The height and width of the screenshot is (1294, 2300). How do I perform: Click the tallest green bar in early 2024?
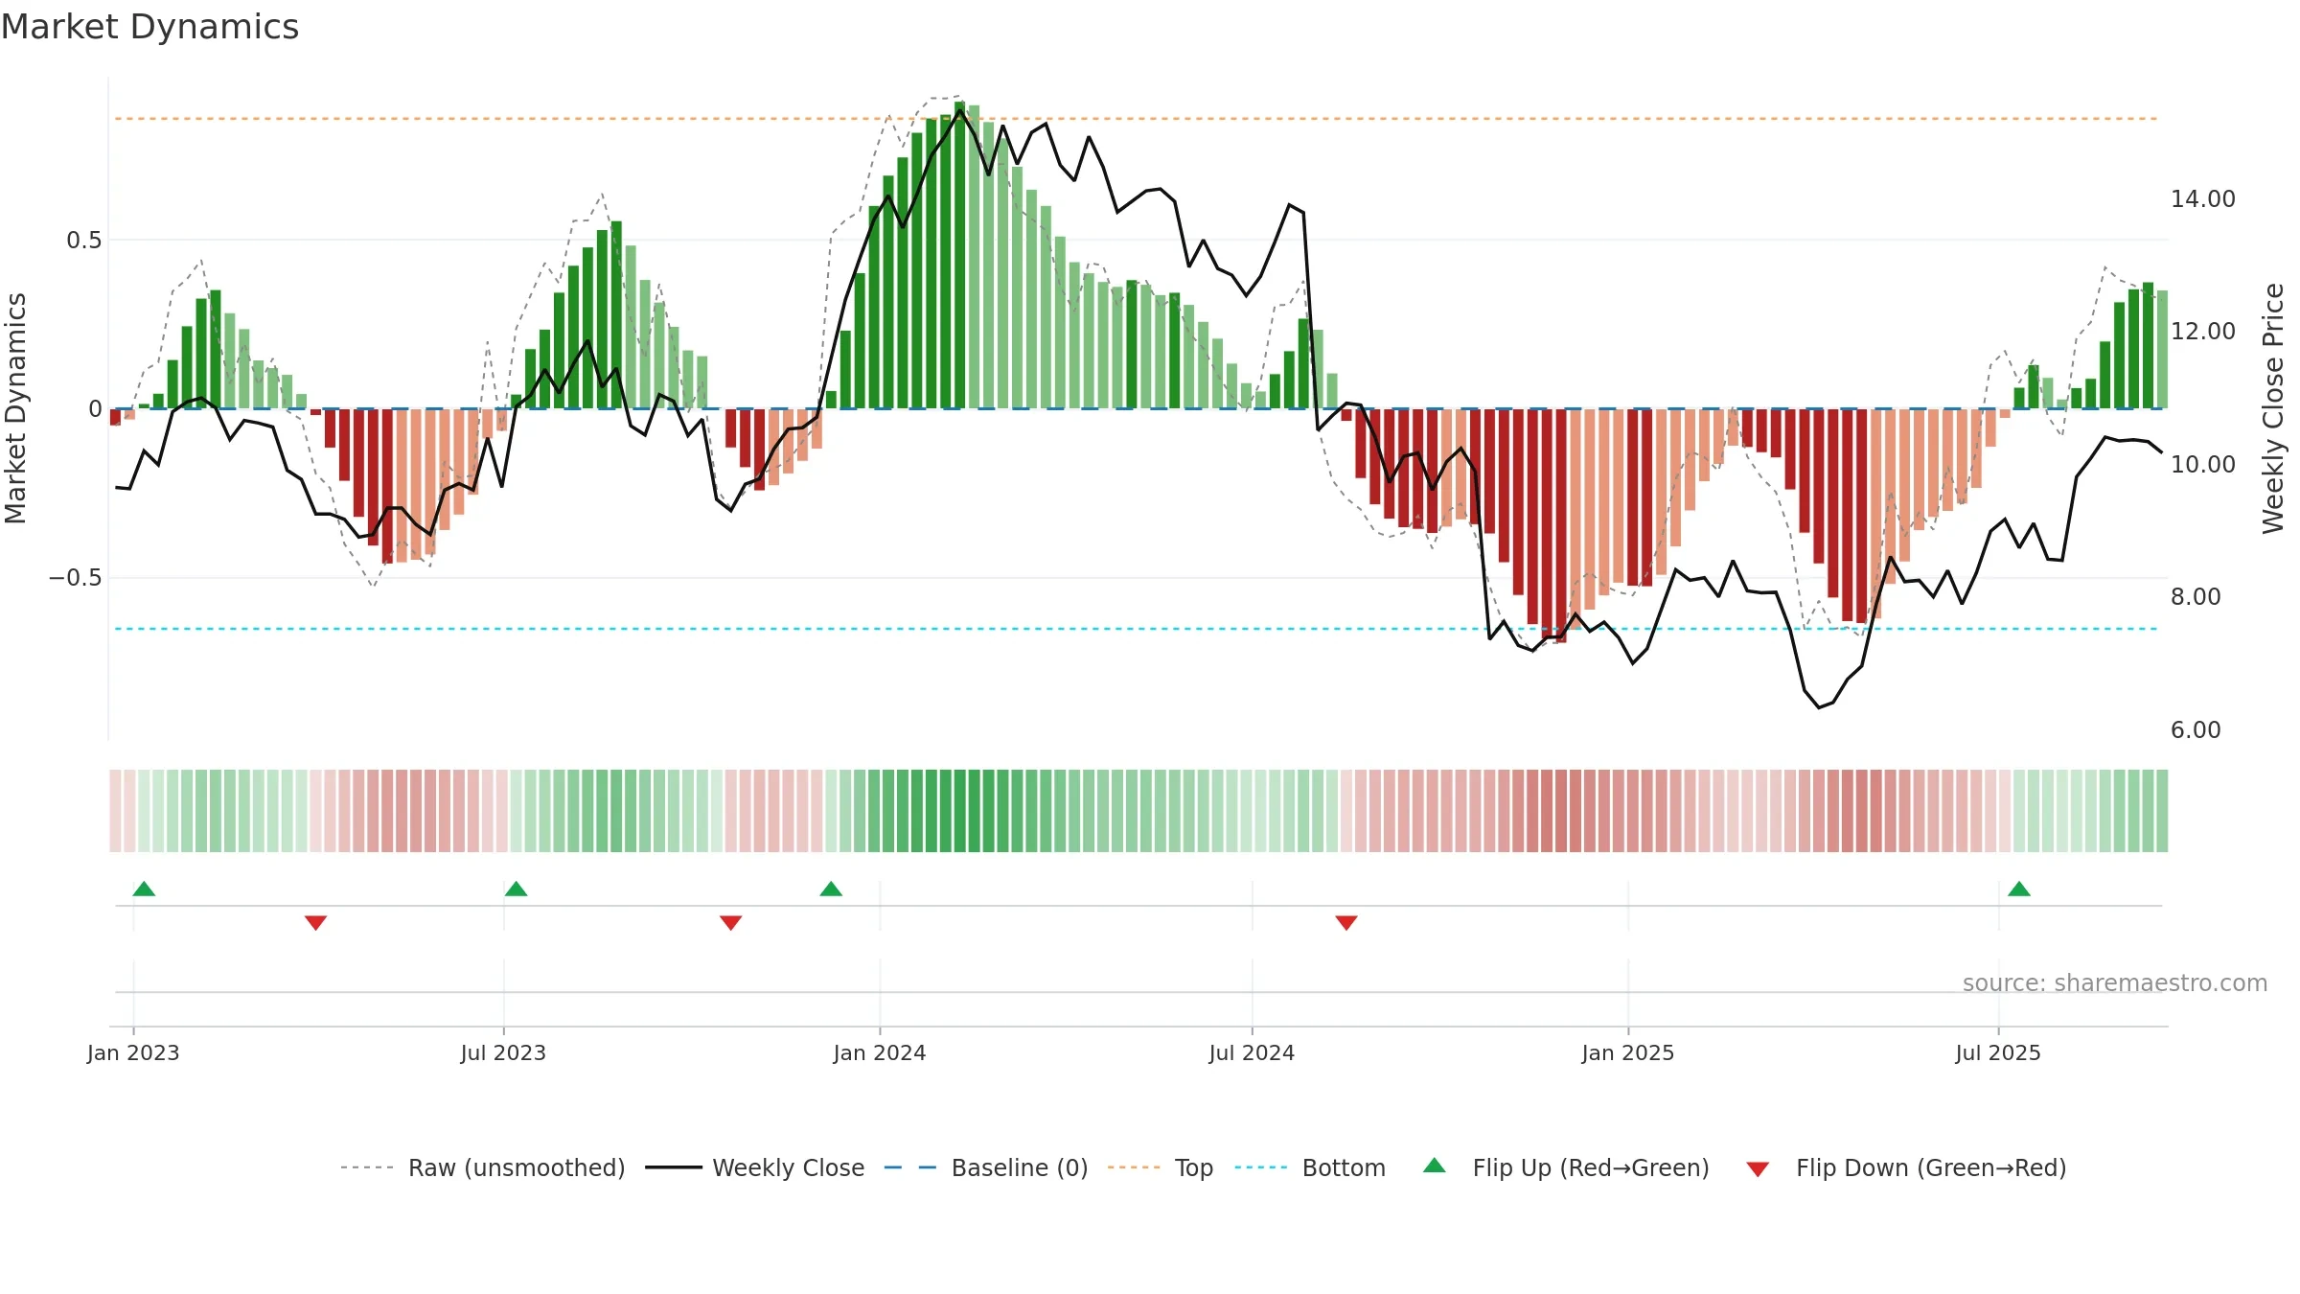[x=959, y=255]
